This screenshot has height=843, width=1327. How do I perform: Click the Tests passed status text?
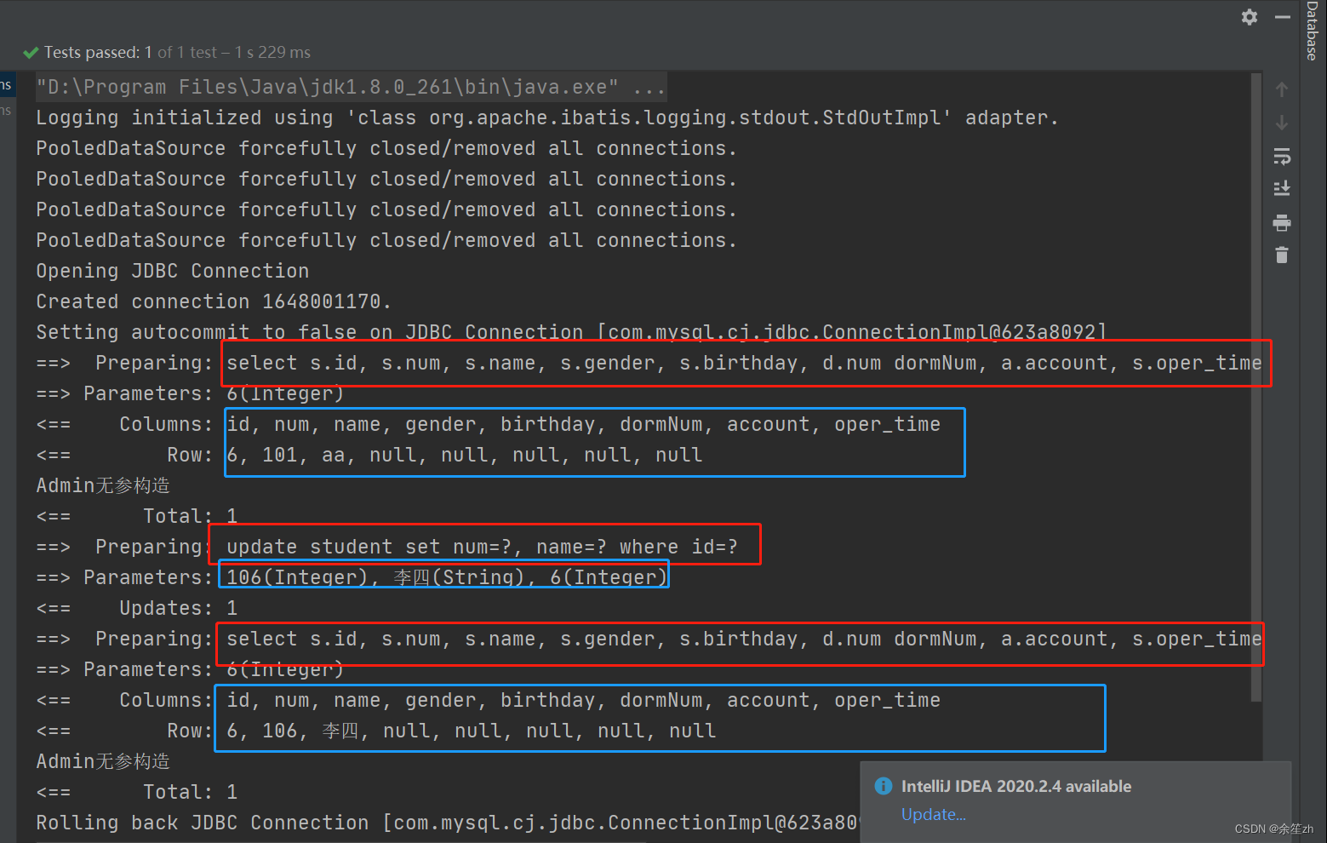point(177,53)
